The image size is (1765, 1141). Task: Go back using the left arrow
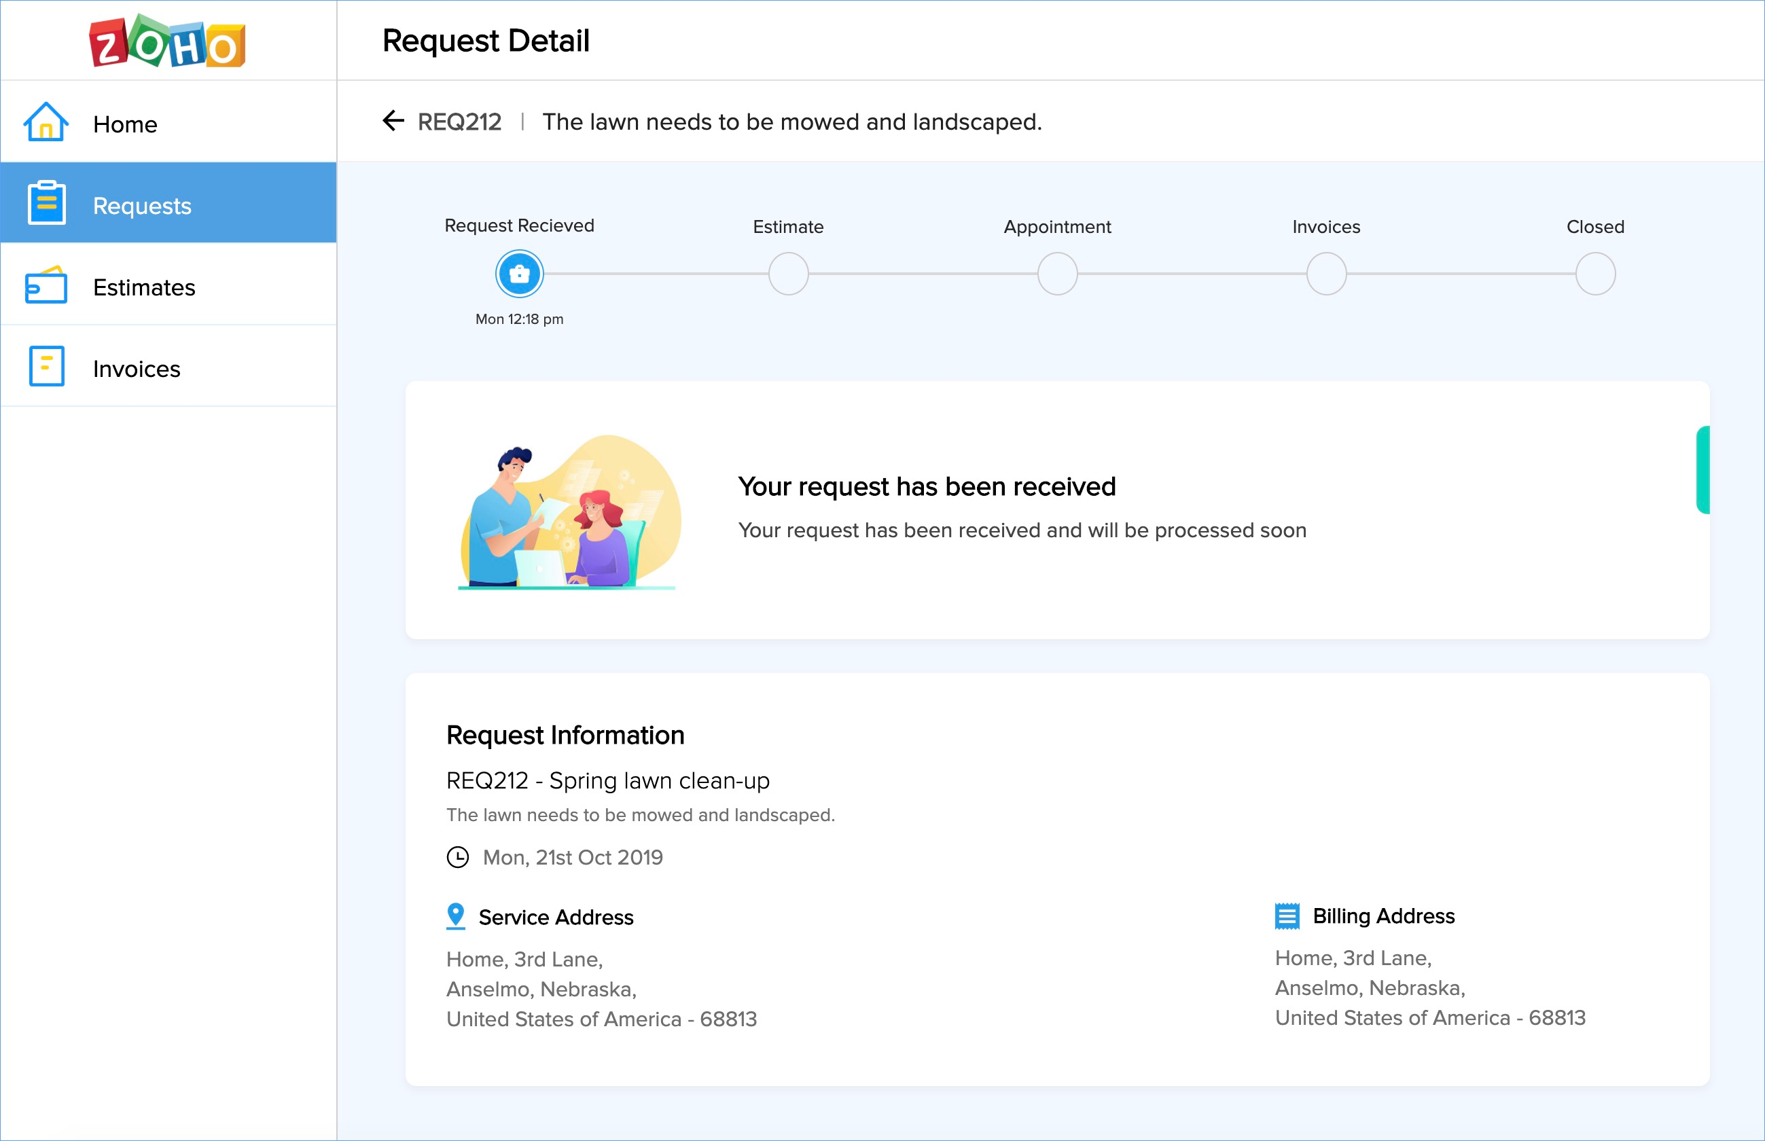(393, 121)
